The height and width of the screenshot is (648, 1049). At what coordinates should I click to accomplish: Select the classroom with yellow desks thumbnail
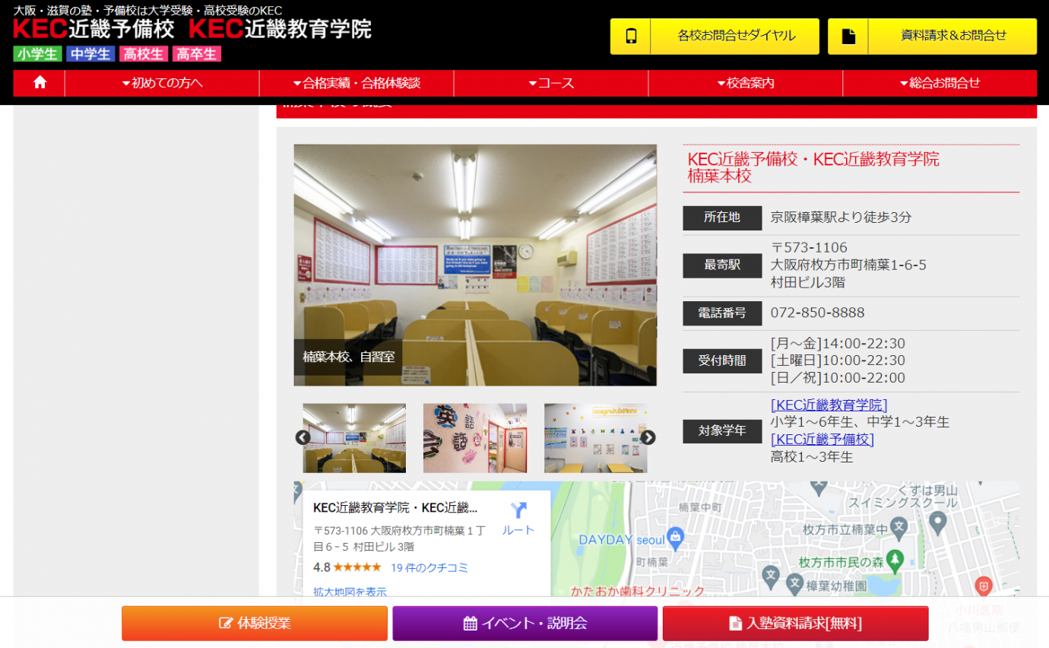coord(596,438)
